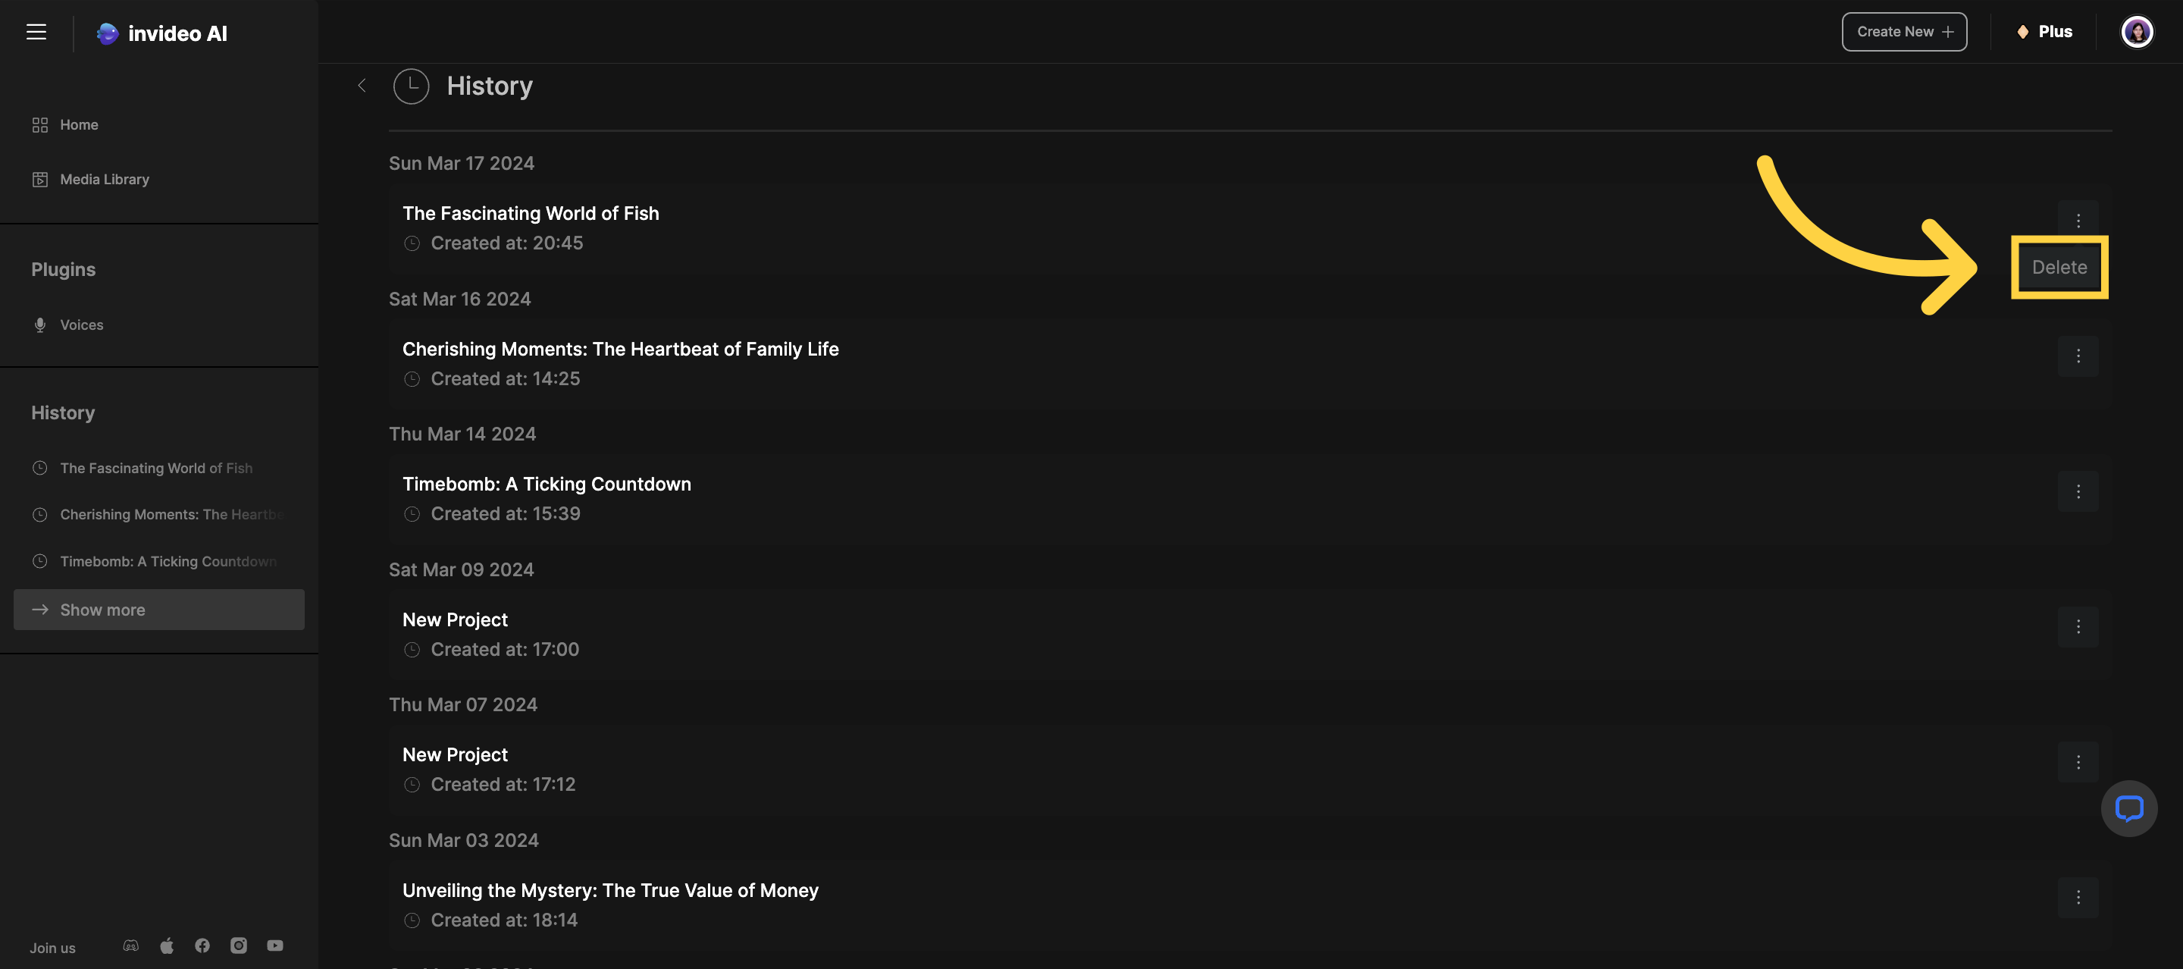Click the Plus plan button
Image resolution: width=2183 pixels, height=969 pixels.
[2044, 32]
